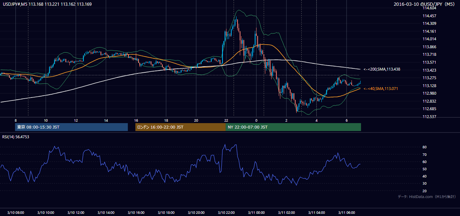Select the NY 22:00-07:00 JST session bar
Viewport: 460px width, 216px height.
tap(293, 127)
